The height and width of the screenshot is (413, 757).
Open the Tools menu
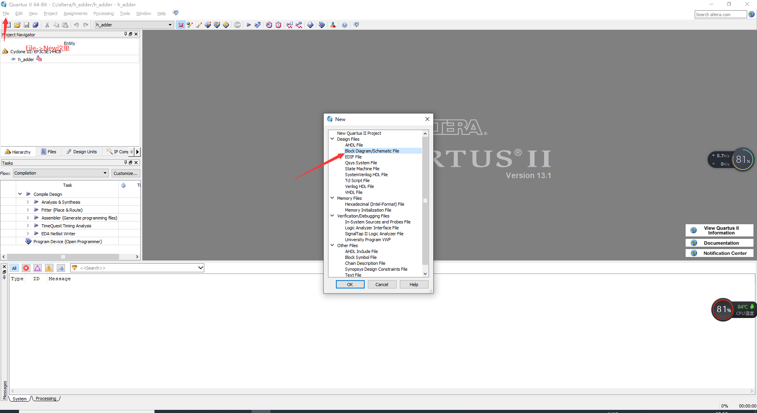pyautogui.click(x=125, y=13)
